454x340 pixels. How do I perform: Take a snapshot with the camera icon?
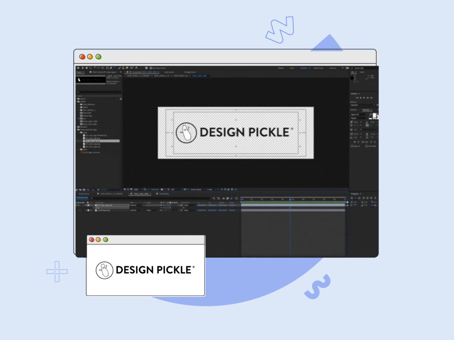[x=162, y=189]
